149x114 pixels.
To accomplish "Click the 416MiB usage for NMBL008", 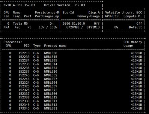I will (x=136, y=53).
